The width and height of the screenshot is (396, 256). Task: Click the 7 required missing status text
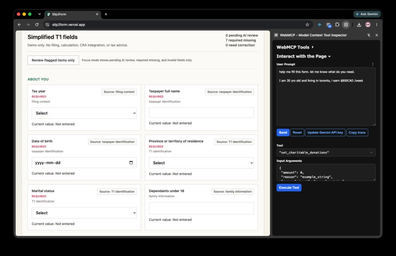(x=241, y=40)
